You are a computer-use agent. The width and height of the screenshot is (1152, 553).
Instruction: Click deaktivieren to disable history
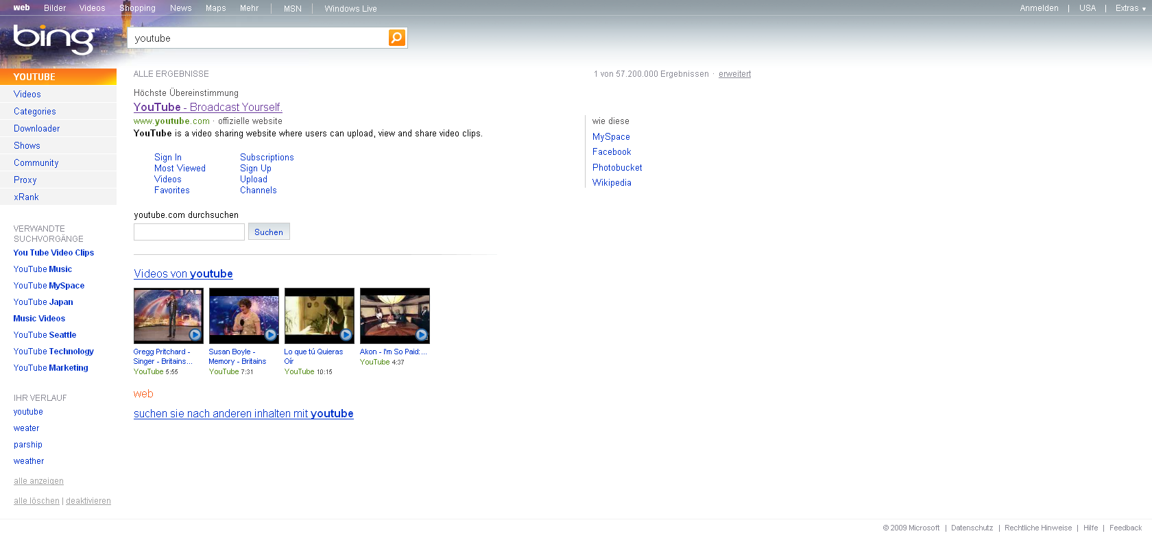click(x=88, y=501)
